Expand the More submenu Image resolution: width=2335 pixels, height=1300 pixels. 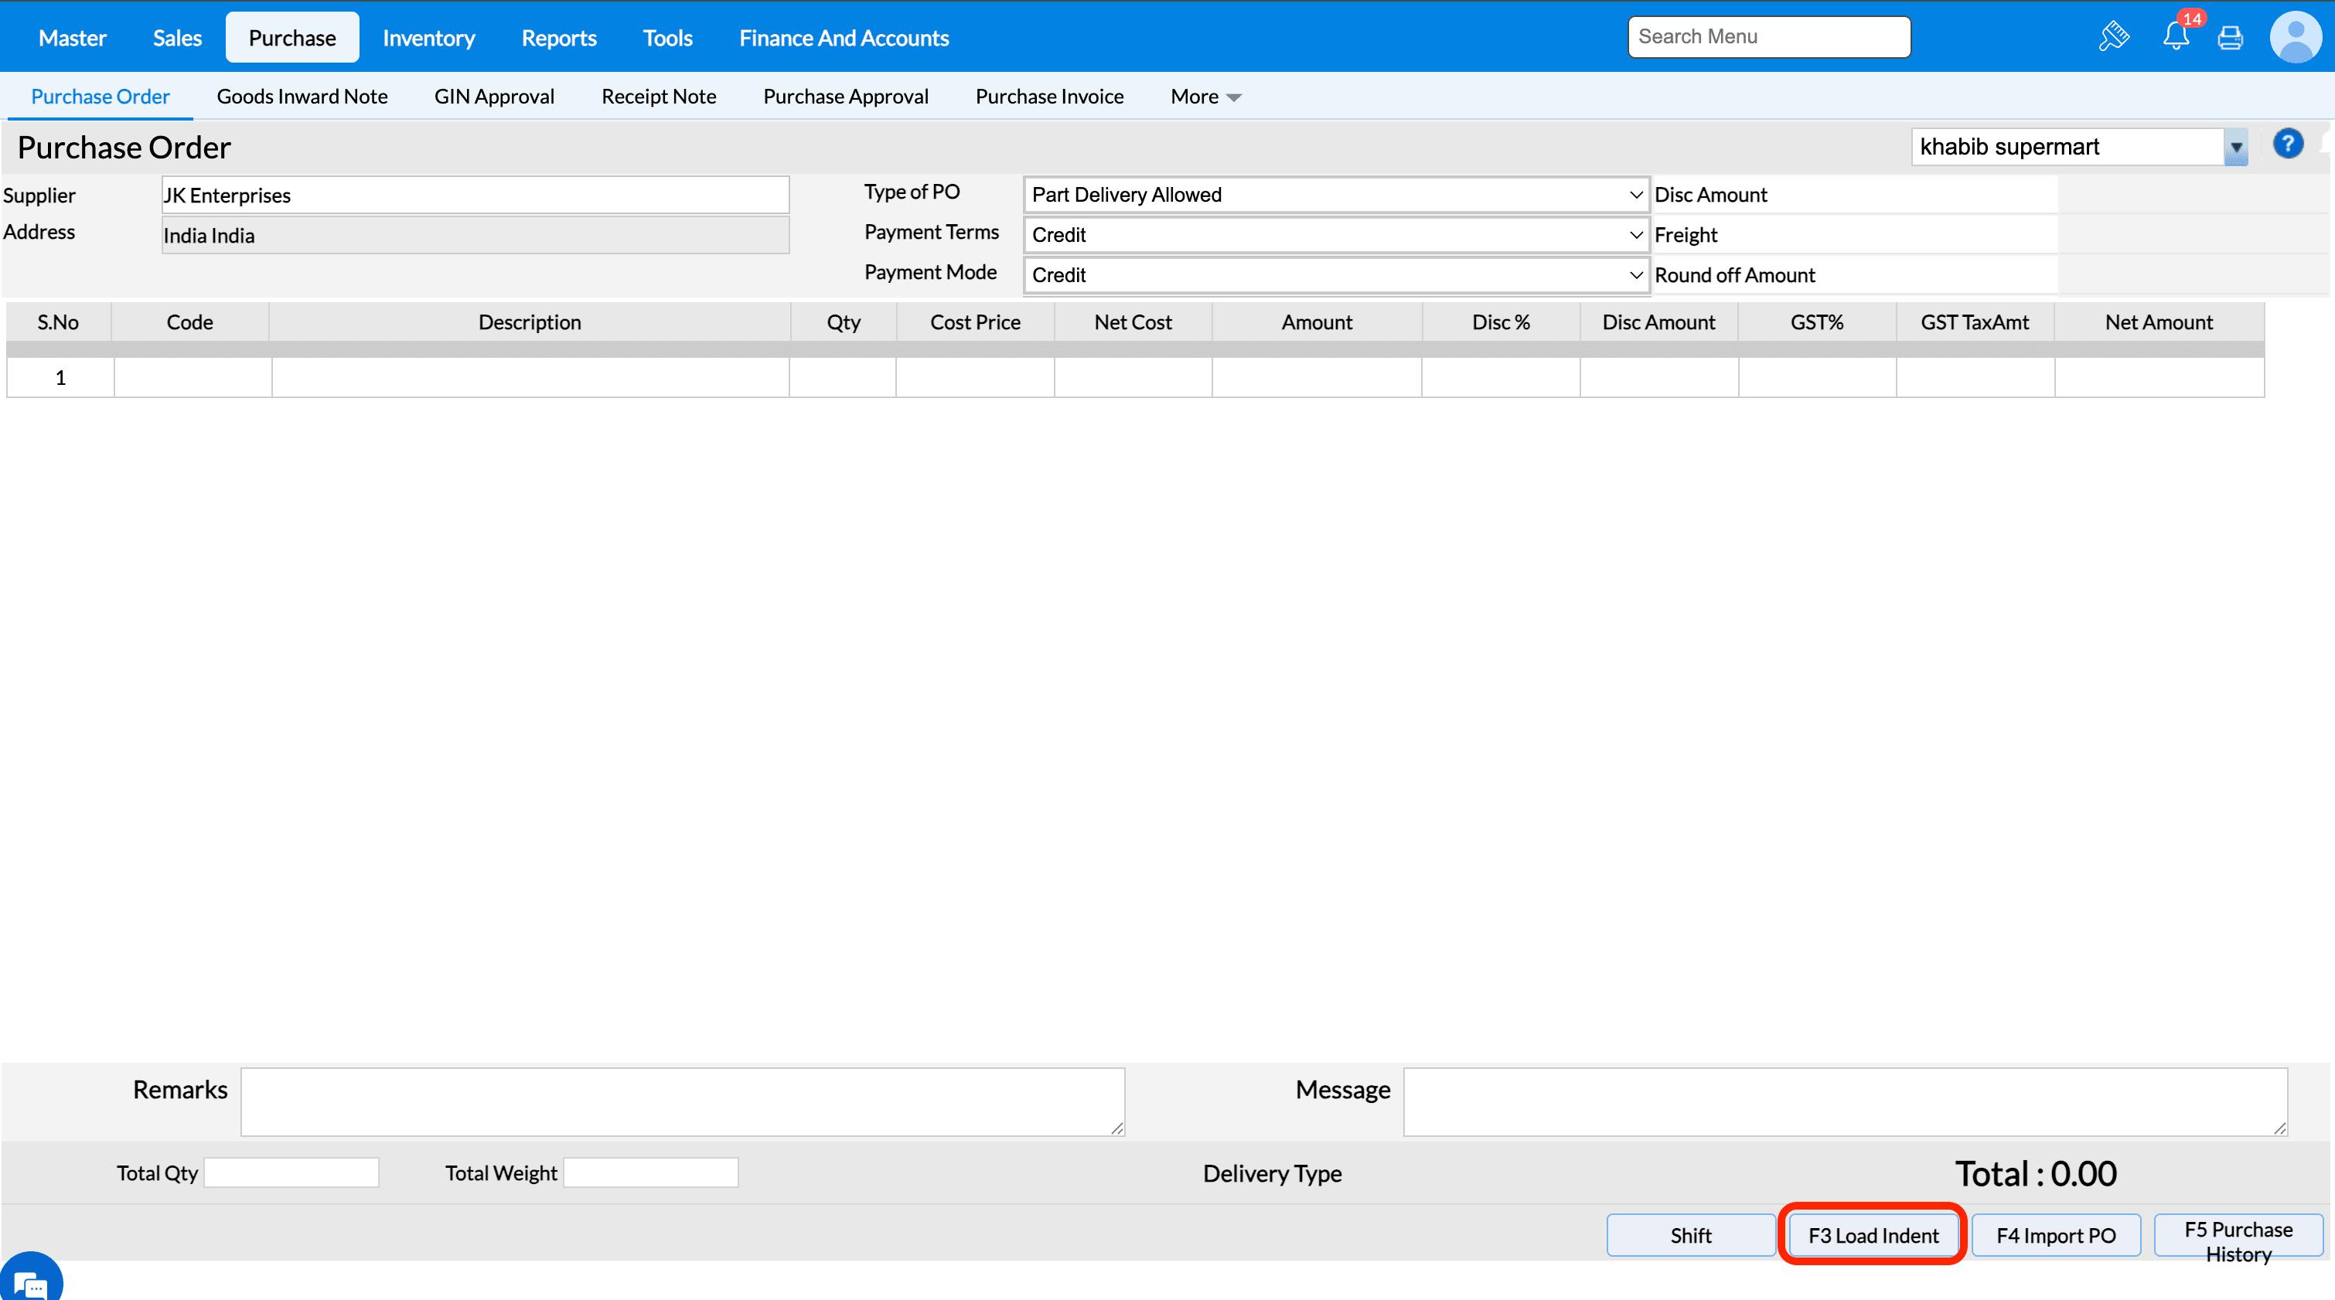[1205, 97]
